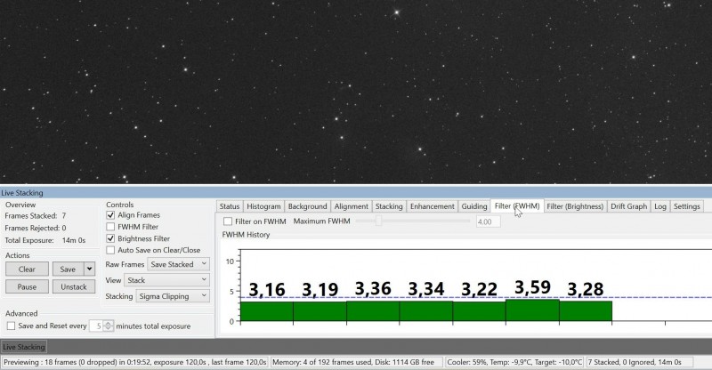712x370 pixels.
Task: Click the FWHM bar labeled 3,36
Action: click(373, 311)
